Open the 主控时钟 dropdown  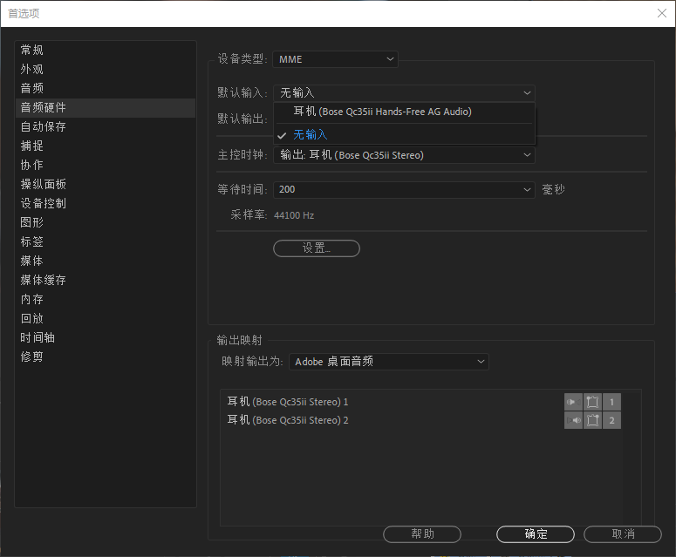pos(404,155)
